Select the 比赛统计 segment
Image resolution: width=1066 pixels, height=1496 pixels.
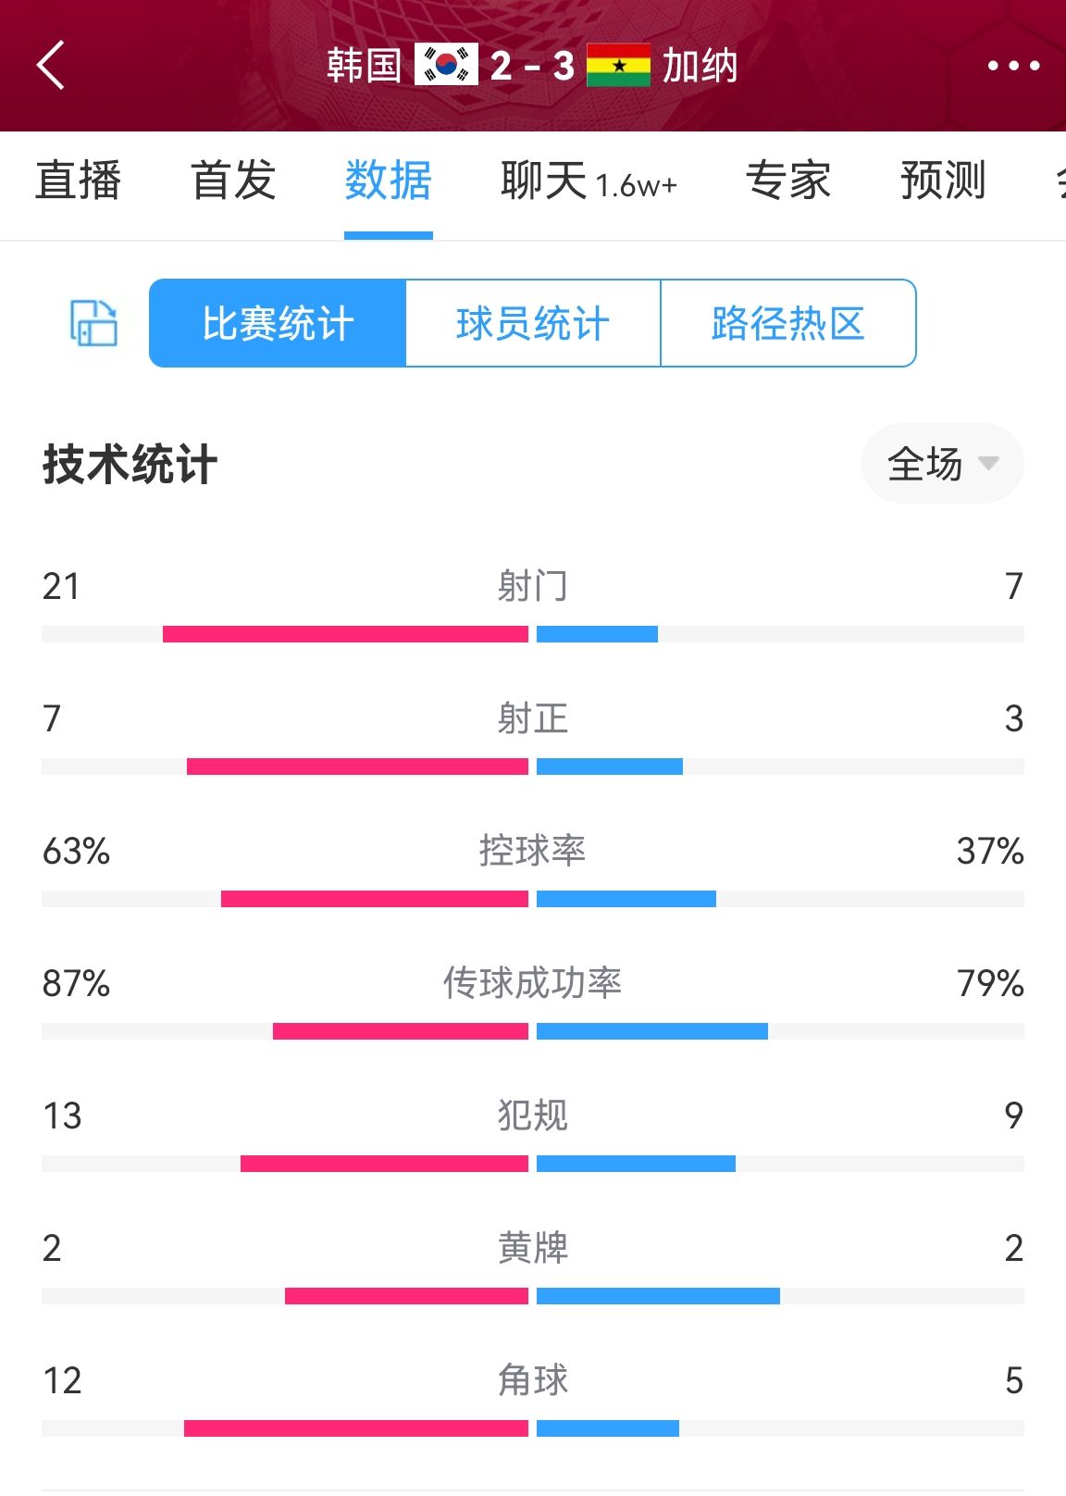pos(278,323)
